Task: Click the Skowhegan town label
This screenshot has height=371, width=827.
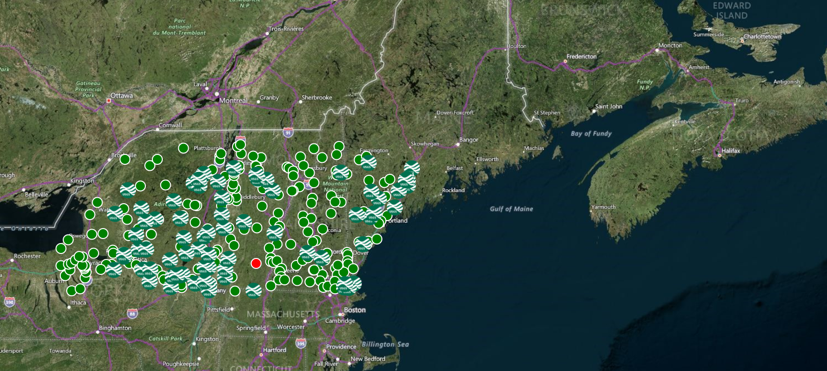Action: [425, 144]
